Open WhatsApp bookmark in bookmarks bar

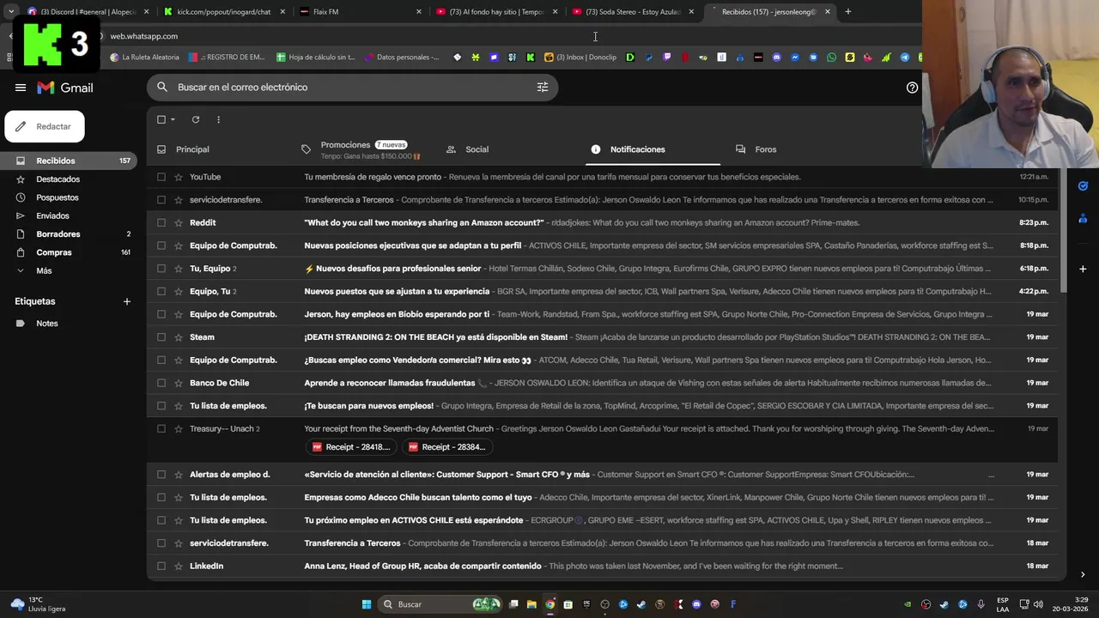[831, 58]
